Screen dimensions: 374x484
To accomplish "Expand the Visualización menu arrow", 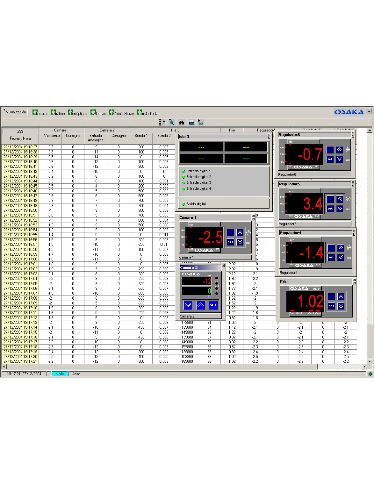I will pos(4,110).
